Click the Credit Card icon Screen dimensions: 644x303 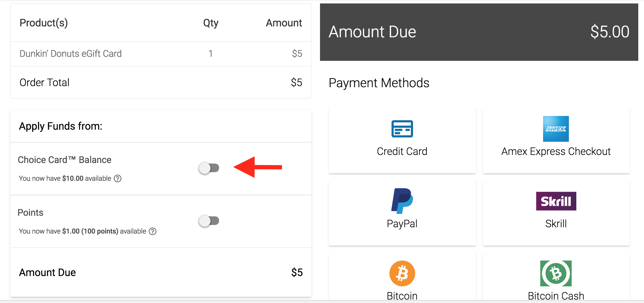click(x=402, y=129)
